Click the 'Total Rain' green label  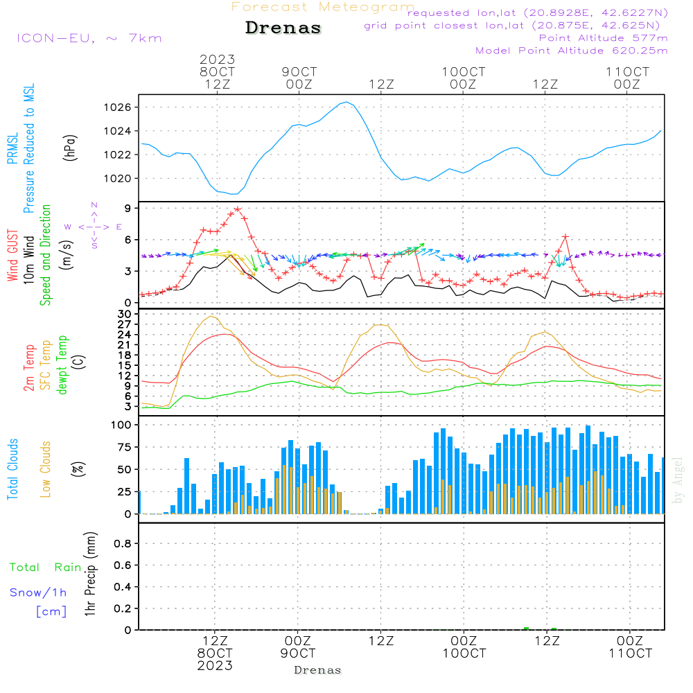46,568
